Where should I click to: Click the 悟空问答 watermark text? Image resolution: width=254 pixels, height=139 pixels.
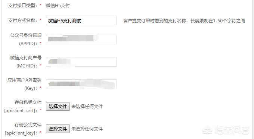coord(232,130)
